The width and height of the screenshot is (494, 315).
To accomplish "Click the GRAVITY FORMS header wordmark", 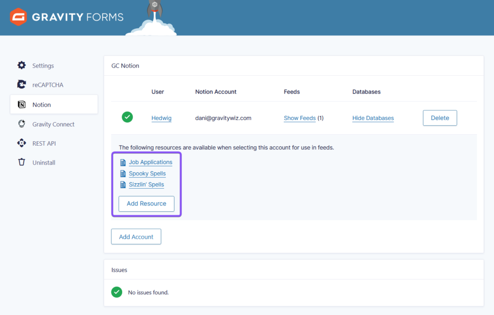I will pyautogui.click(x=78, y=17).
